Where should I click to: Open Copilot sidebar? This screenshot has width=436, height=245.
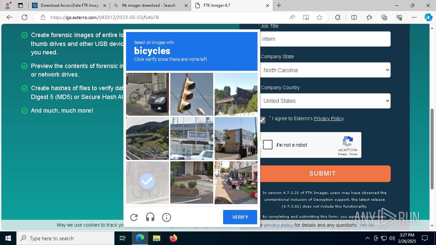428,17
